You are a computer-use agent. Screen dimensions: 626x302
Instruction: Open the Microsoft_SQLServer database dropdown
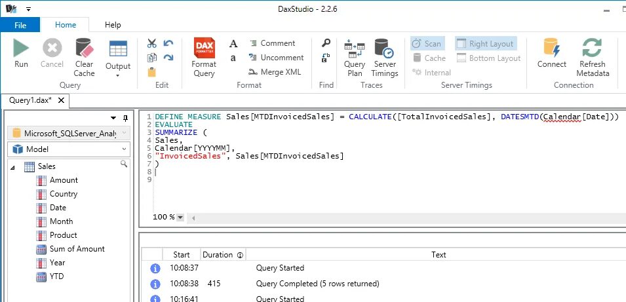coord(69,133)
